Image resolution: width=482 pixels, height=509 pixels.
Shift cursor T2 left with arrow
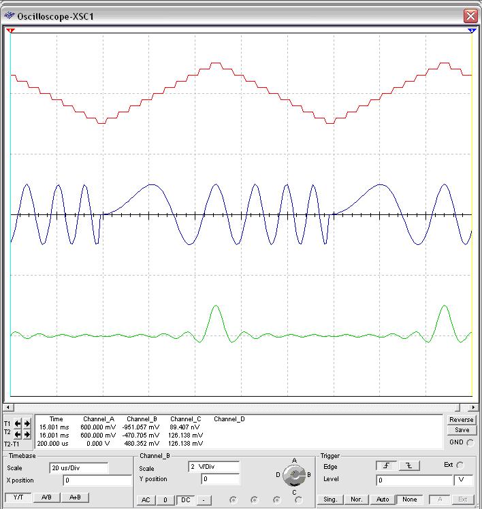click(18, 434)
